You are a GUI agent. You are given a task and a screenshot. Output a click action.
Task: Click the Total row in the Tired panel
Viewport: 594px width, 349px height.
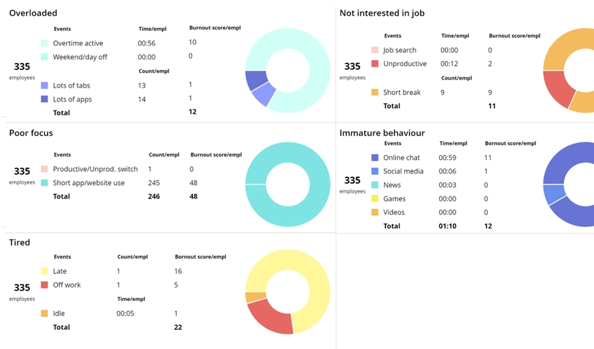point(62,327)
